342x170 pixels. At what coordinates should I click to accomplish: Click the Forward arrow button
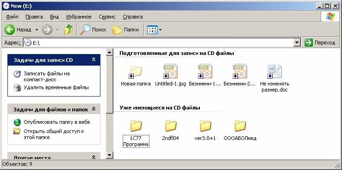(47, 30)
